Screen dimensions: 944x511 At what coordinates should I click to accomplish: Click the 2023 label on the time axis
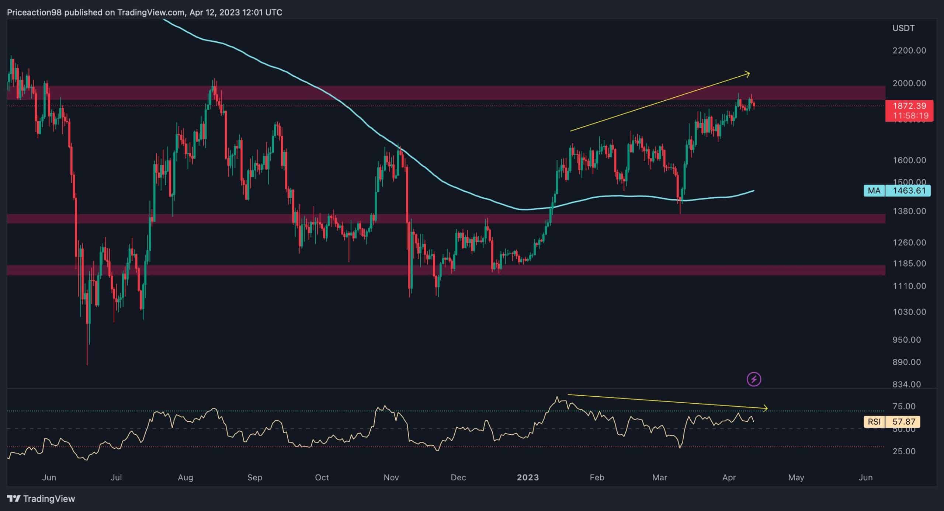527,477
